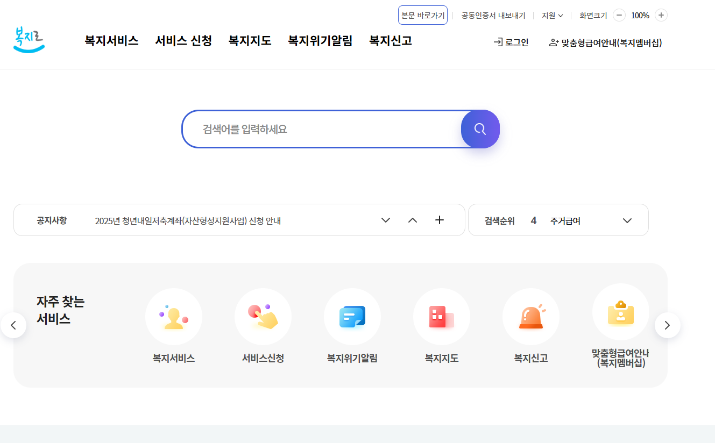
Task: Increase 화면크기 using the plus control
Action: tap(661, 15)
